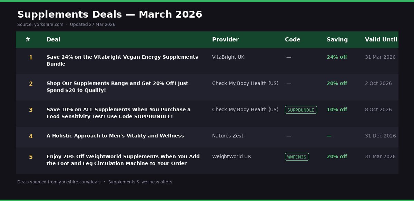Sort by the Saving column header
414x201 pixels.
click(x=337, y=39)
